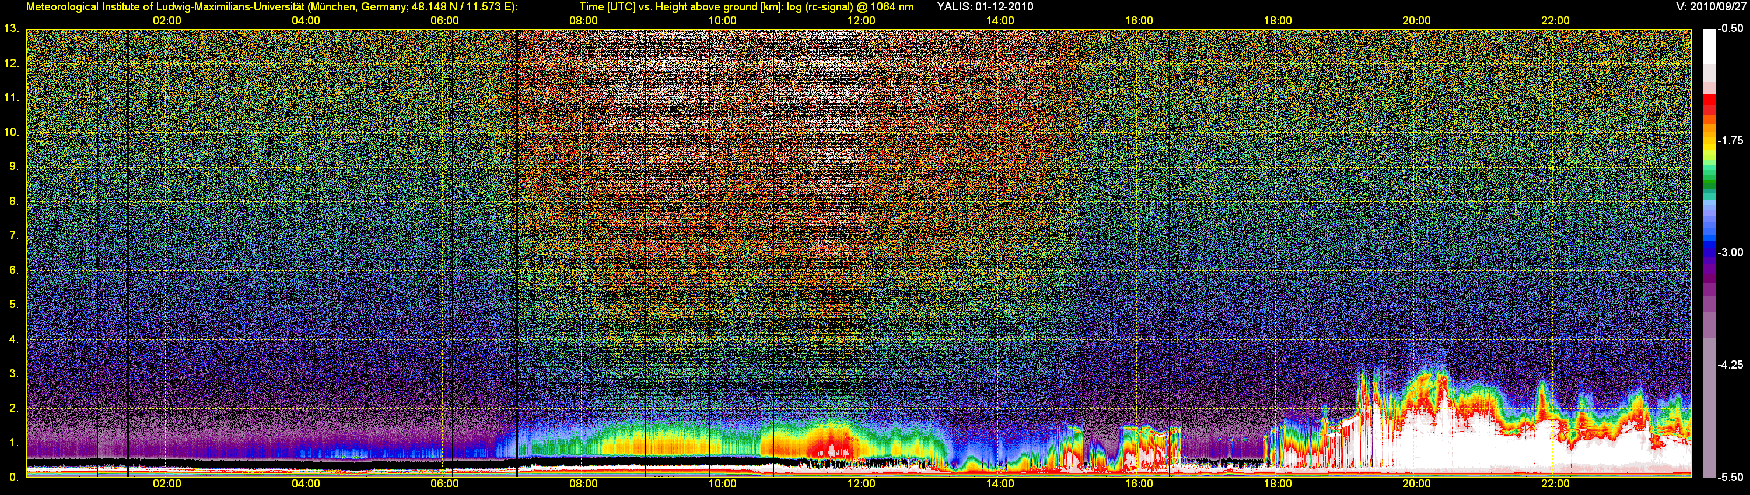Click the 12:00 label on top time axis
The height and width of the screenshot is (495, 1750).
862,21
